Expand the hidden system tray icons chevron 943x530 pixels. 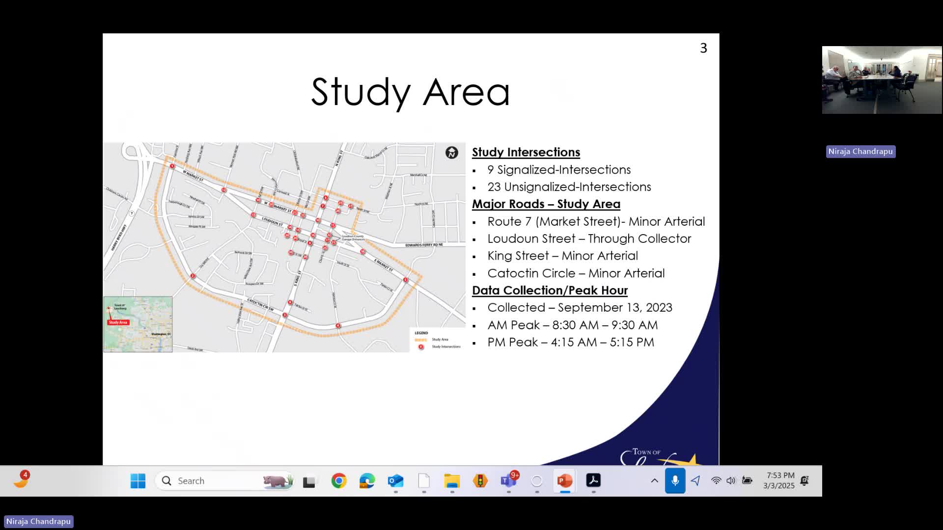coord(654,481)
